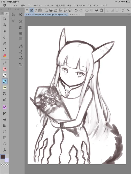Click the Redo arrow in command bar
This screenshot has width=131, height=174.
(x=81, y=10)
